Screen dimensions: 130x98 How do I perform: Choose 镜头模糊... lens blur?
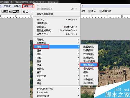[x=89, y=65]
